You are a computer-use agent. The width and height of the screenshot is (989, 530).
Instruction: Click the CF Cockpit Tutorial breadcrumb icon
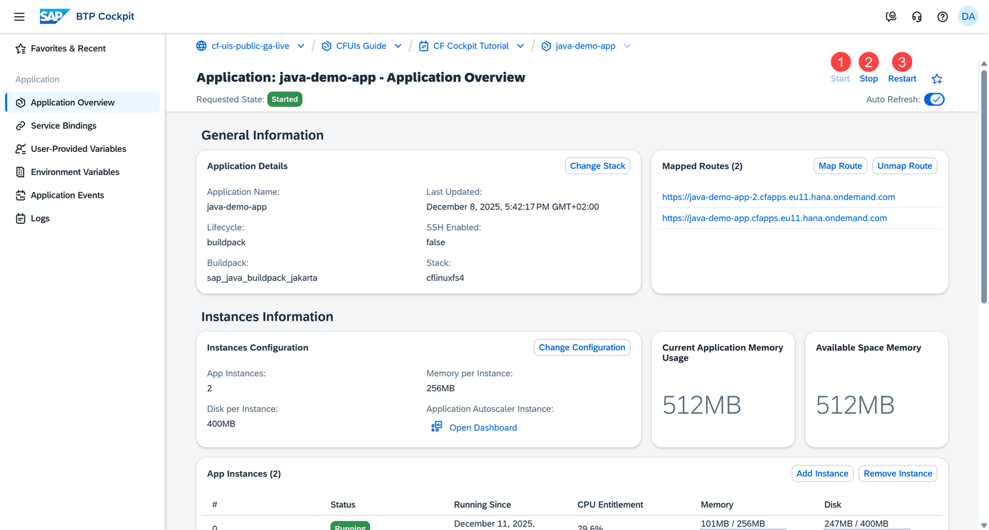point(424,46)
